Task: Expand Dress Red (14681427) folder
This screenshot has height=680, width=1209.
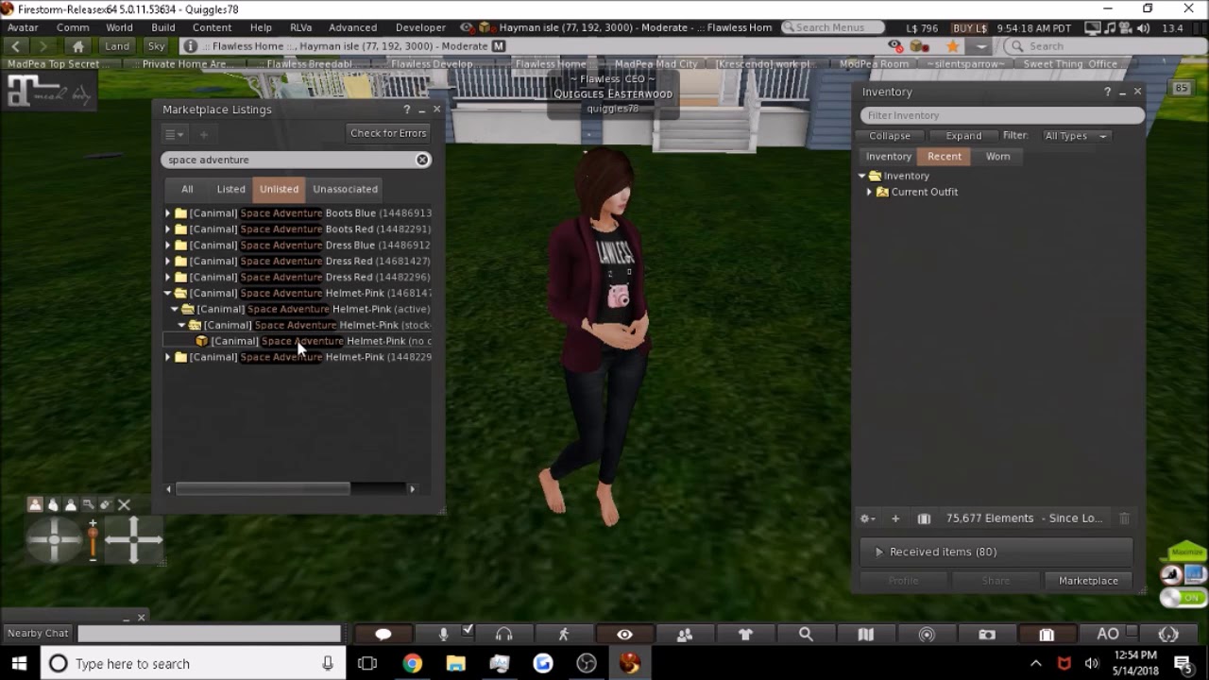Action: (168, 262)
